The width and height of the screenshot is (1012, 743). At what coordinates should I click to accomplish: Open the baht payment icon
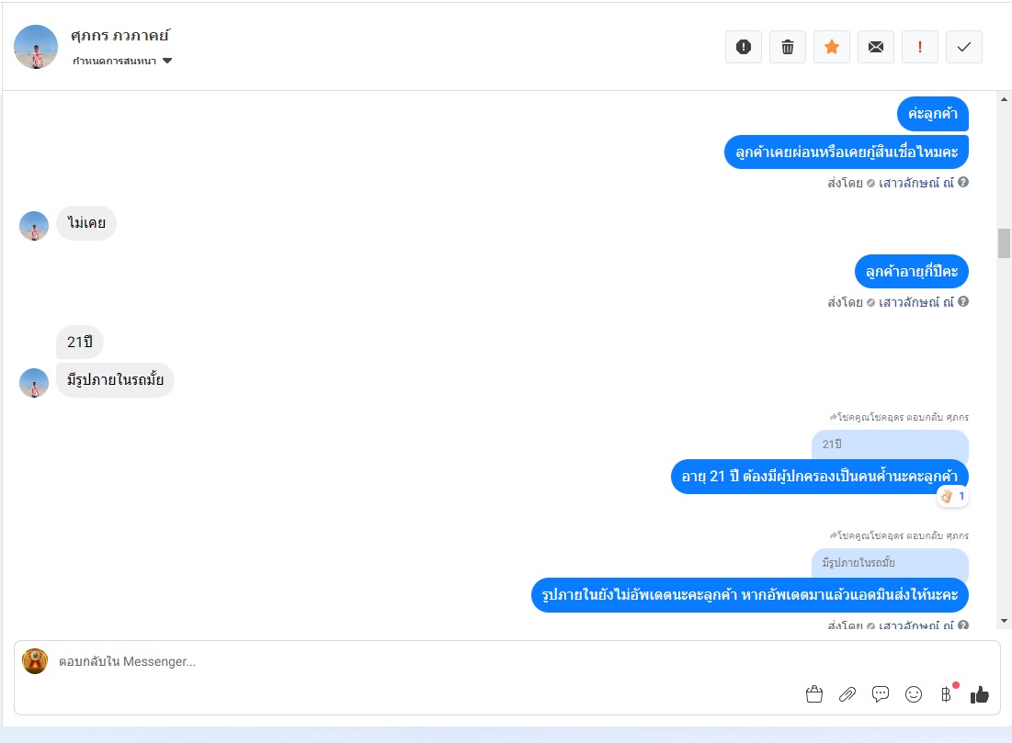[946, 694]
